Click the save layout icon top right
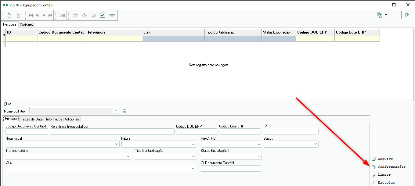Screen dimensions: 415x186 (x=380, y=15)
